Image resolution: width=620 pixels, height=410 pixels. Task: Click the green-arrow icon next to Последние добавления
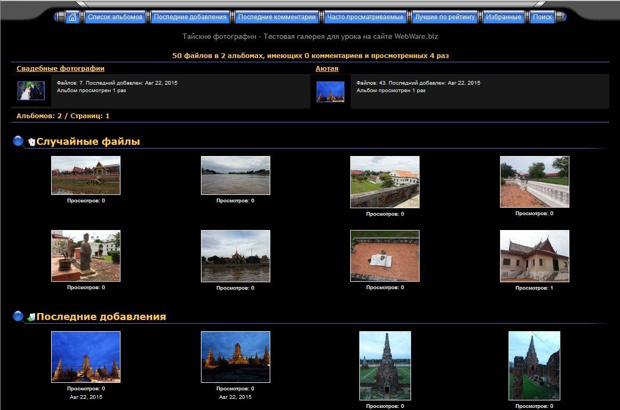(x=31, y=317)
